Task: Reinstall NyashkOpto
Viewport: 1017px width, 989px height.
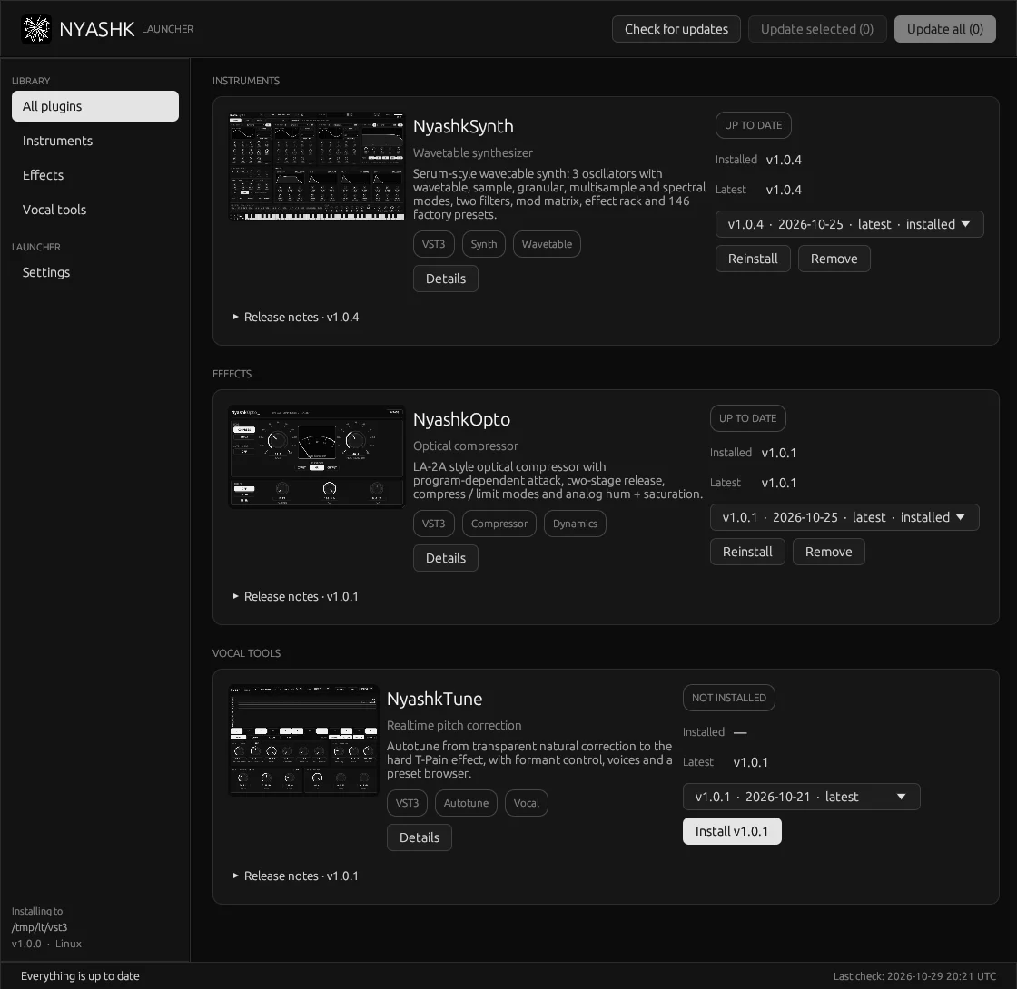Action: click(747, 552)
